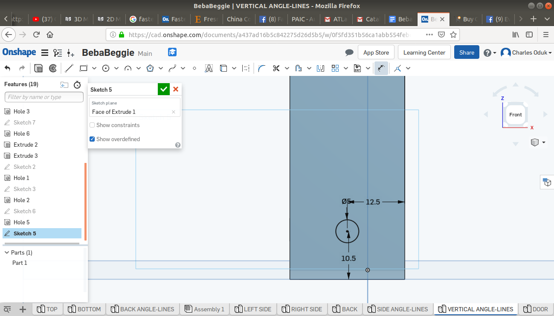Viewport: 554px width, 316px height.
Task: Select the Spline sketch tool
Action: 172,68
